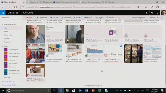This screenshot has height=93, width=166.
Task: Click the Download button
Action: tap(66, 18)
